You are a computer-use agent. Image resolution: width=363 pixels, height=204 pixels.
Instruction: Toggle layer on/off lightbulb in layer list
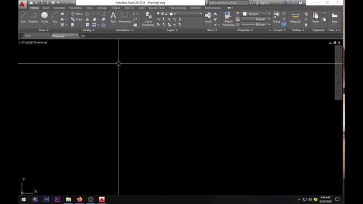click(x=158, y=14)
